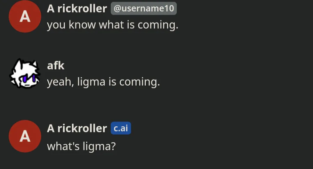Open the 'afk' username
The height and width of the screenshot is (169, 313).
[x=56, y=65]
